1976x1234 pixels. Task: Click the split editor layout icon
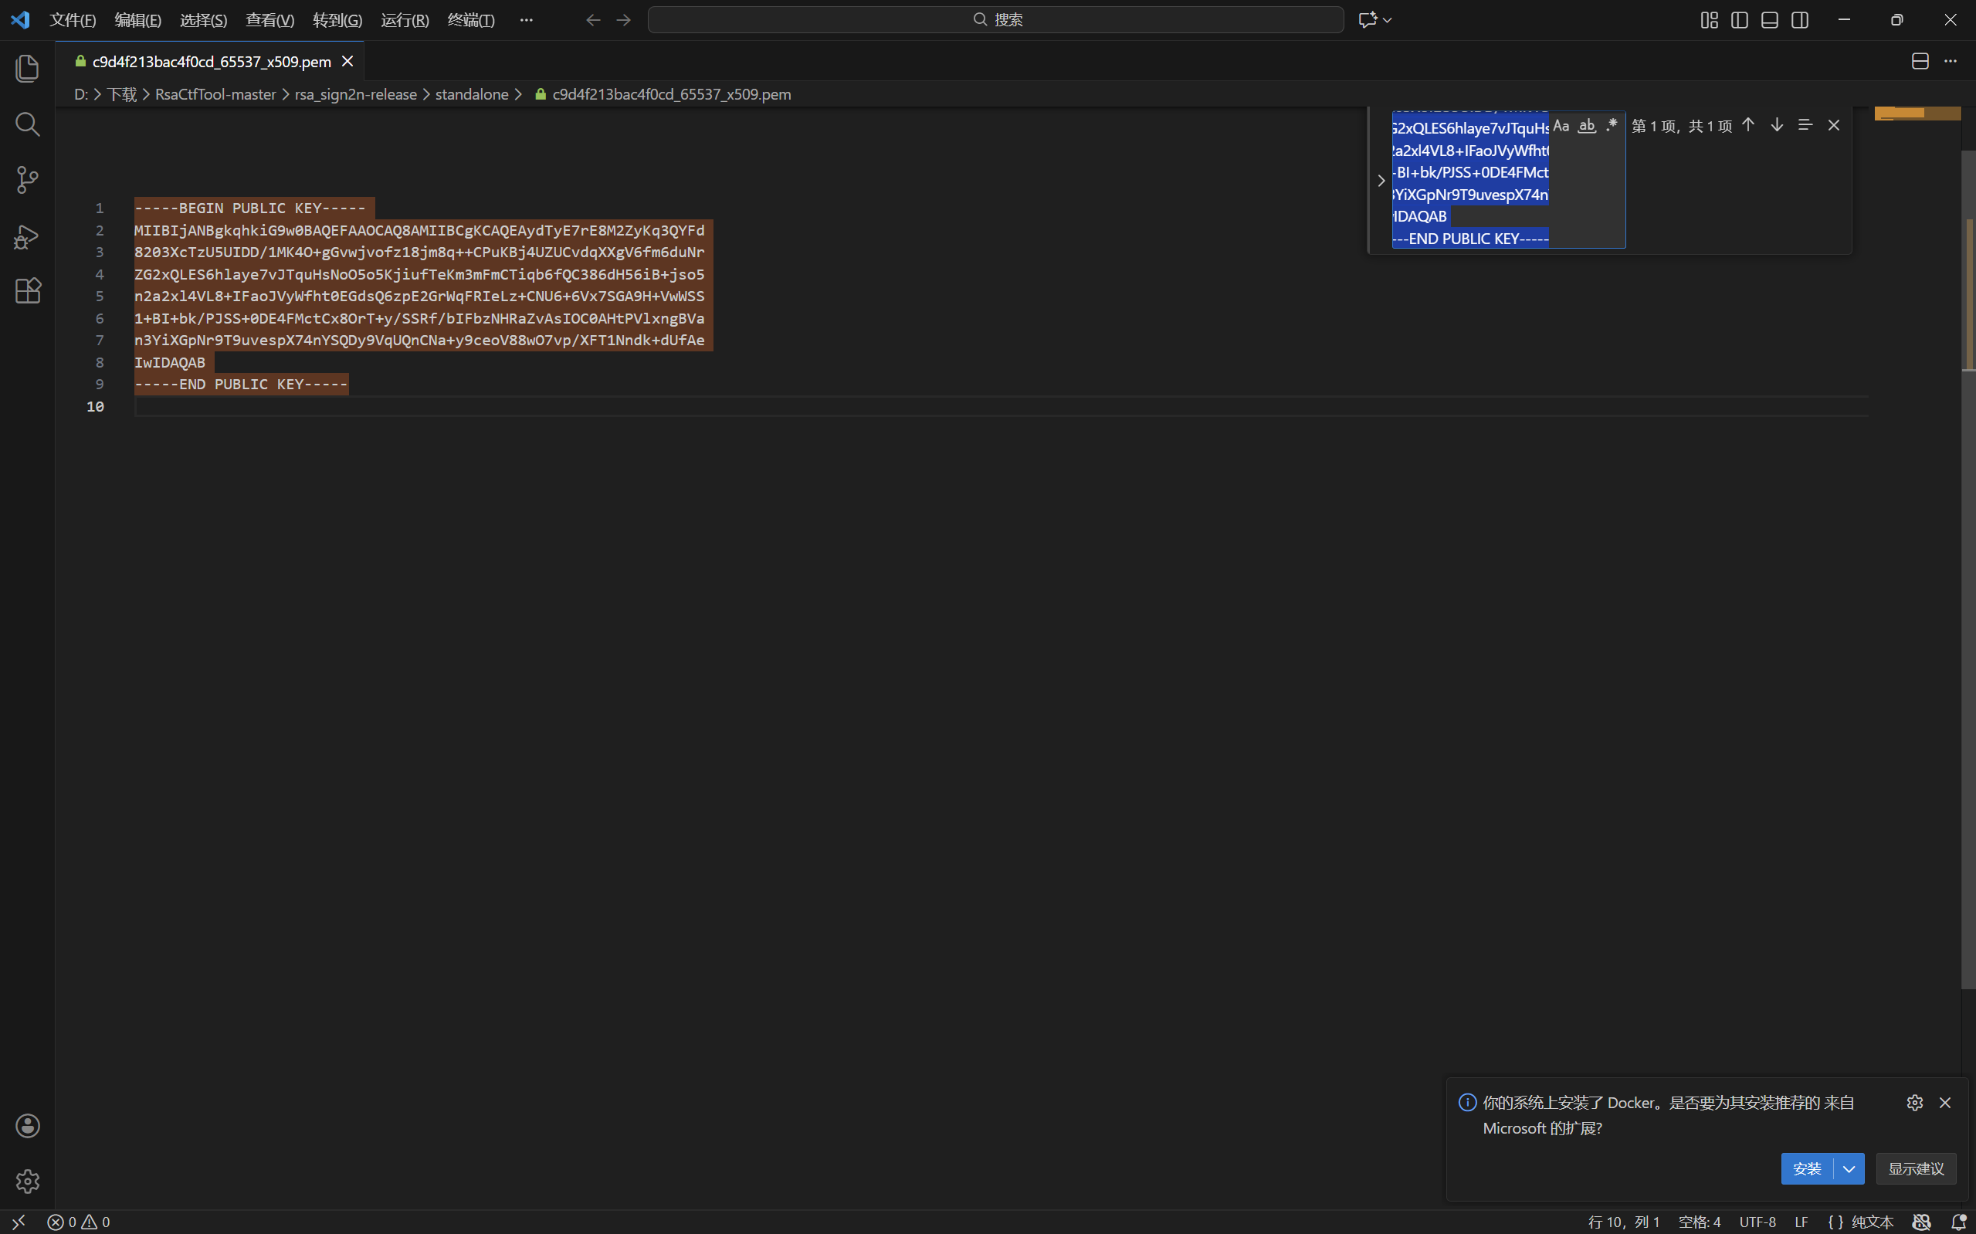point(1920,61)
